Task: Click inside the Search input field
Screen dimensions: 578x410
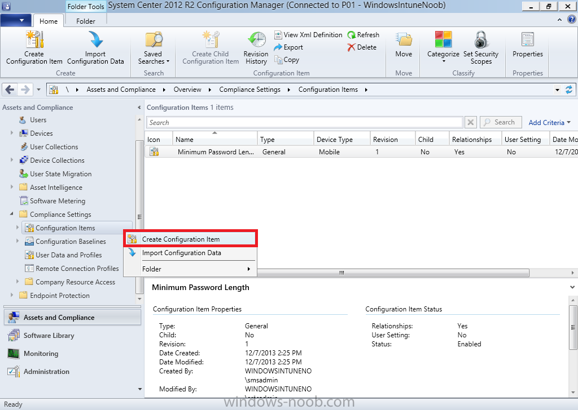Action: click(304, 122)
